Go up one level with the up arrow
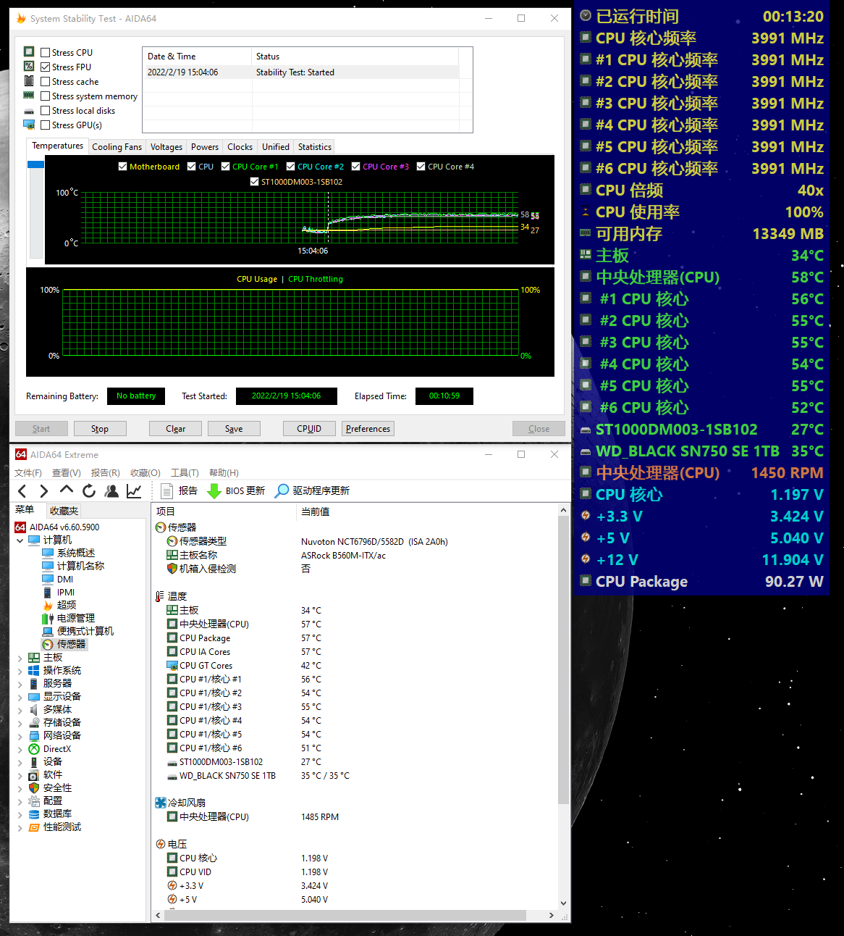The image size is (844, 936). (x=67, y=491)
